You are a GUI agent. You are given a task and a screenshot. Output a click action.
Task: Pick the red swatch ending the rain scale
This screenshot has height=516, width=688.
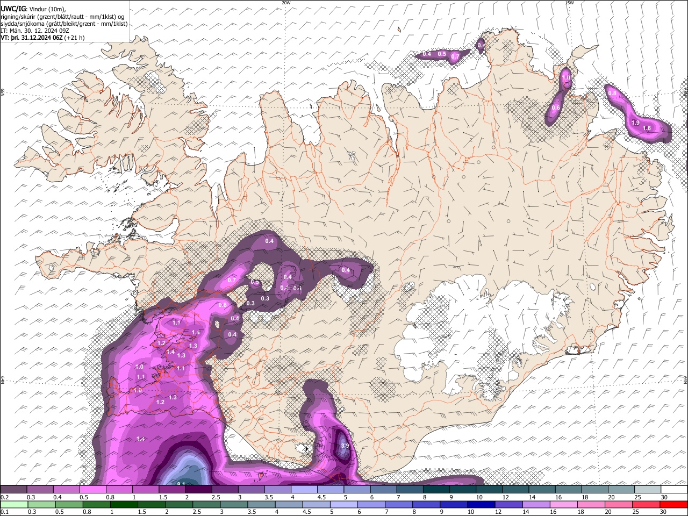(673, 504)
